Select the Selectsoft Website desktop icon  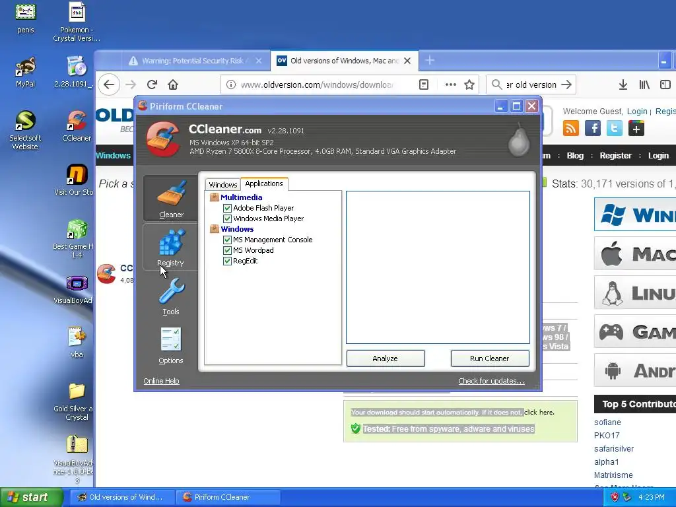(25, 130)
